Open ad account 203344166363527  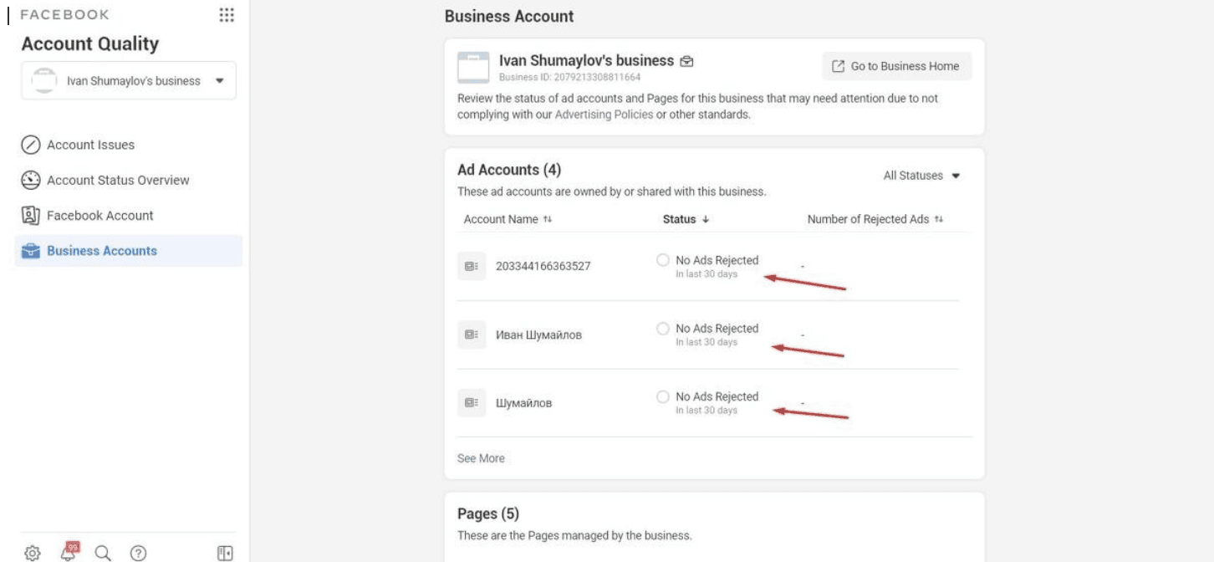(x=543, y=266)
